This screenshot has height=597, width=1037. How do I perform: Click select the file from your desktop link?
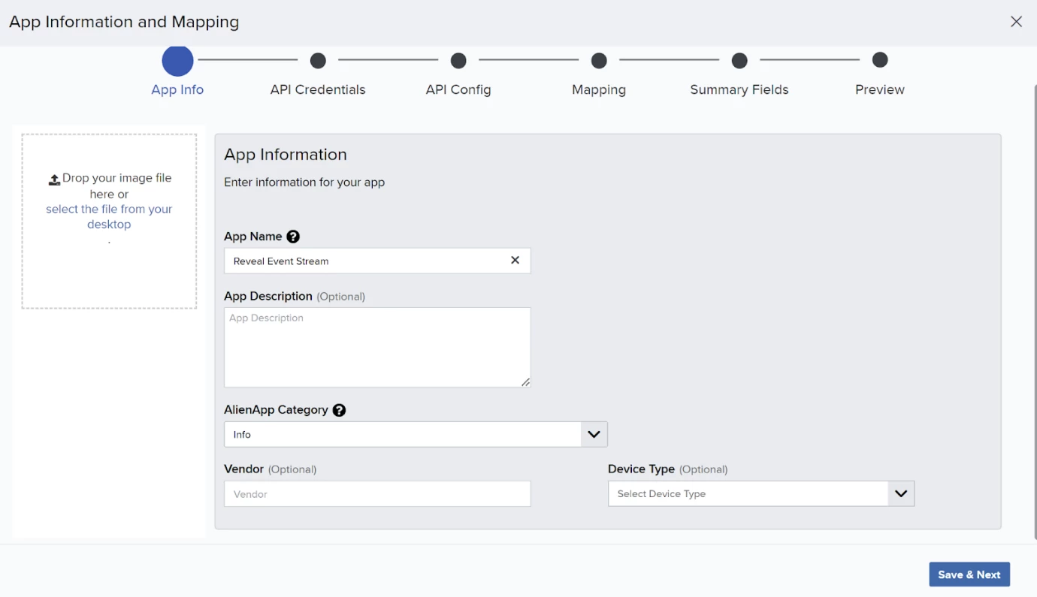click(x=109, y=217)
